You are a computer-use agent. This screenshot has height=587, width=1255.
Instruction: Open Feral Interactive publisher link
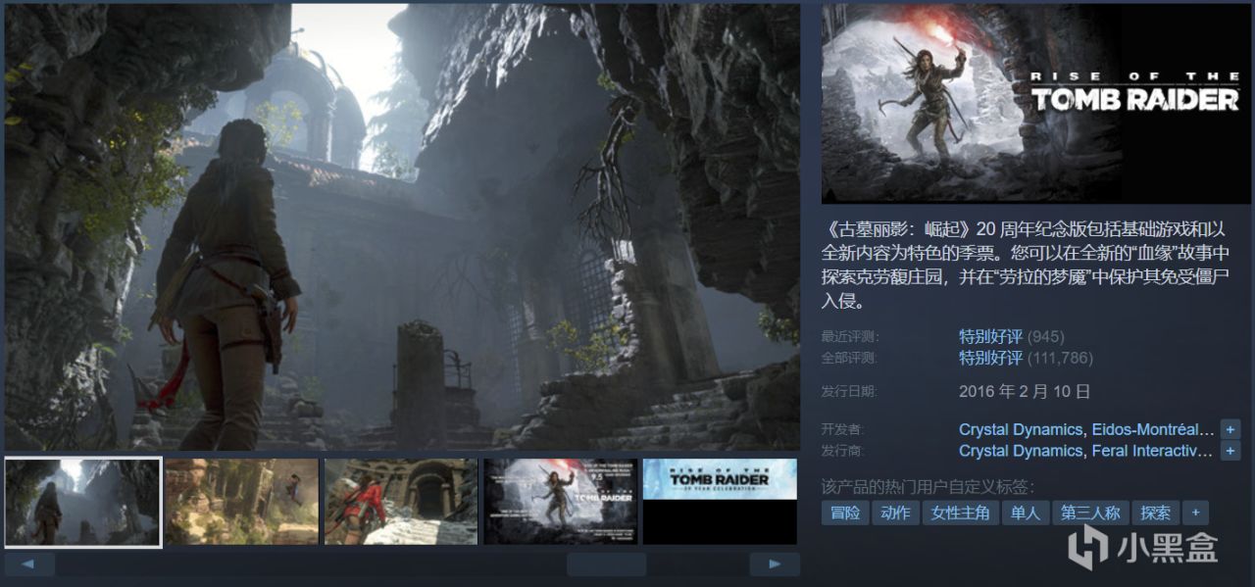click(1151, 451)
